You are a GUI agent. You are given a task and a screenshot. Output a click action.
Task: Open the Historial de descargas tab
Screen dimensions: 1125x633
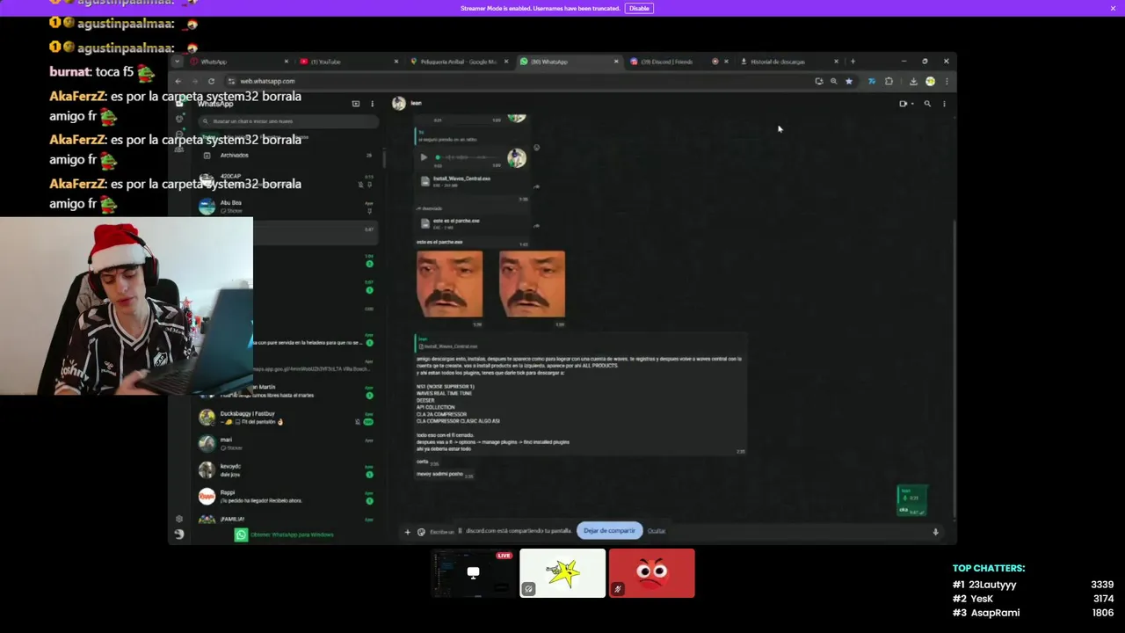tap(788, 62)
